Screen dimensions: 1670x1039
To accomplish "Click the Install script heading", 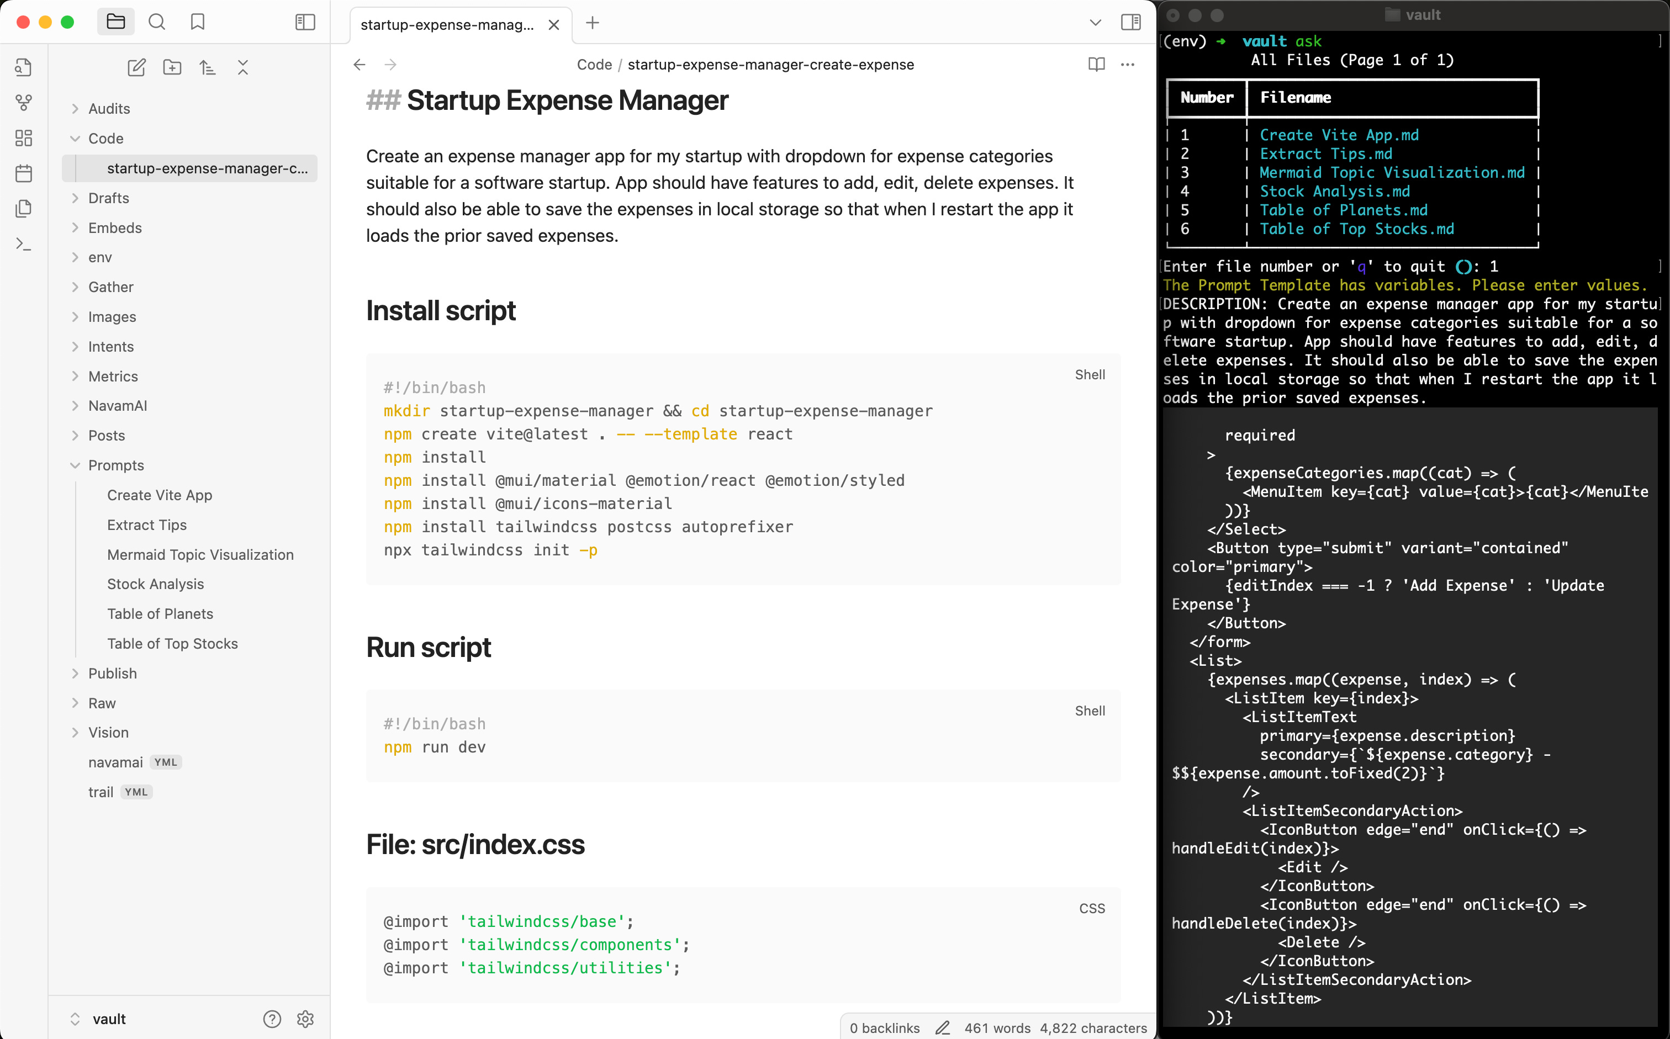I will 441,311.
